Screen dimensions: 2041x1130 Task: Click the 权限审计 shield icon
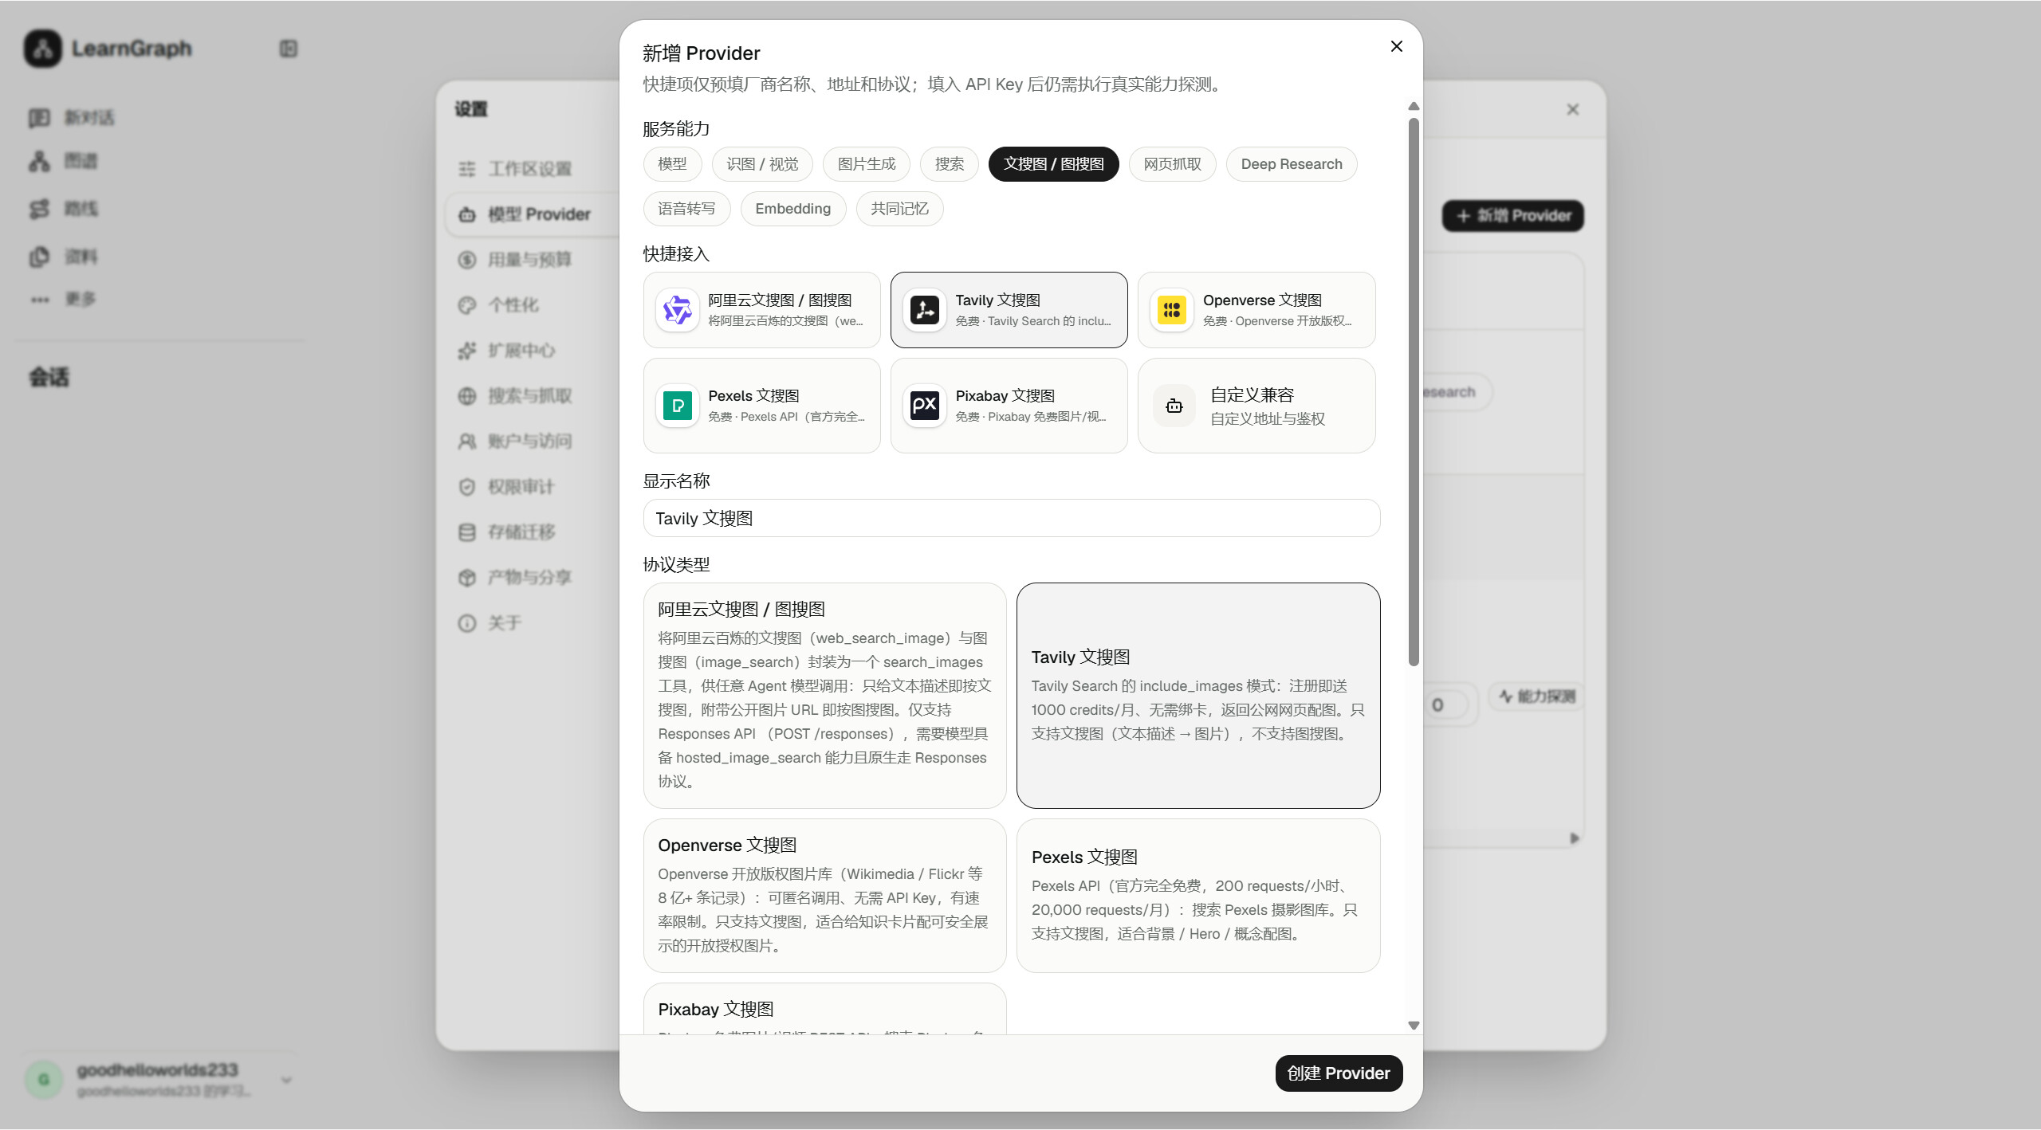coord(467,487)
